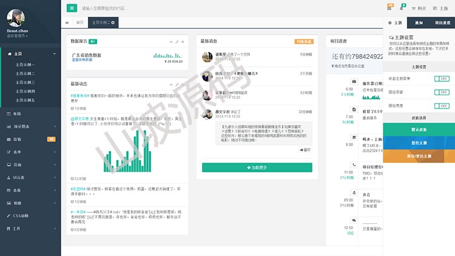Click the 信箱 envelope icon in sidebar
455x256 pixels.
point(8,140)
